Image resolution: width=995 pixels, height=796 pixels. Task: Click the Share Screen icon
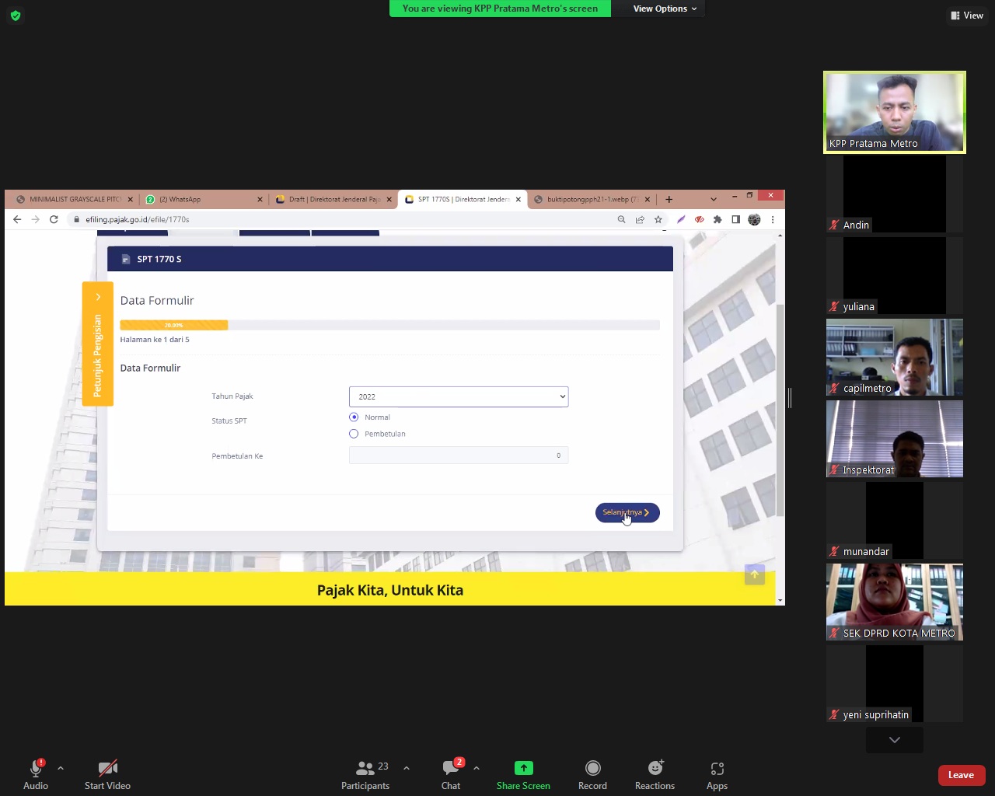[523, 768]
